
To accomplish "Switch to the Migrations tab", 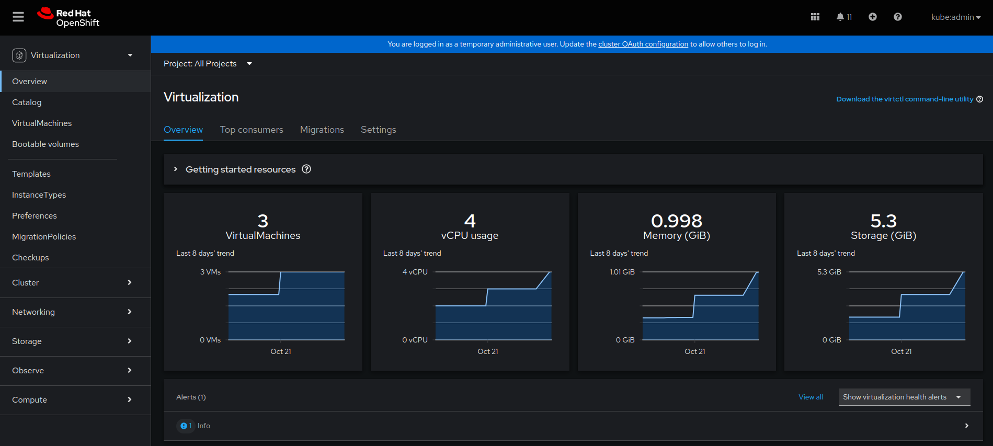I will click(322, 130).
